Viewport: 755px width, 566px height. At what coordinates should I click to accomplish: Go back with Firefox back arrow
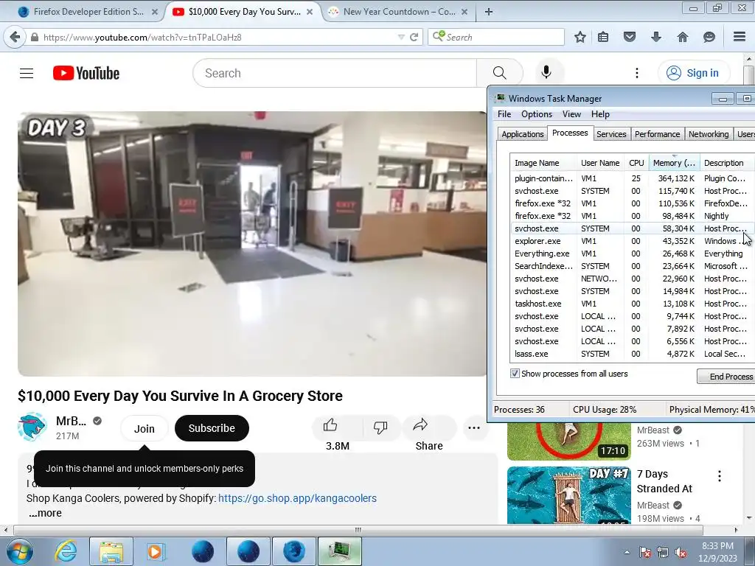tap(15, 37)
